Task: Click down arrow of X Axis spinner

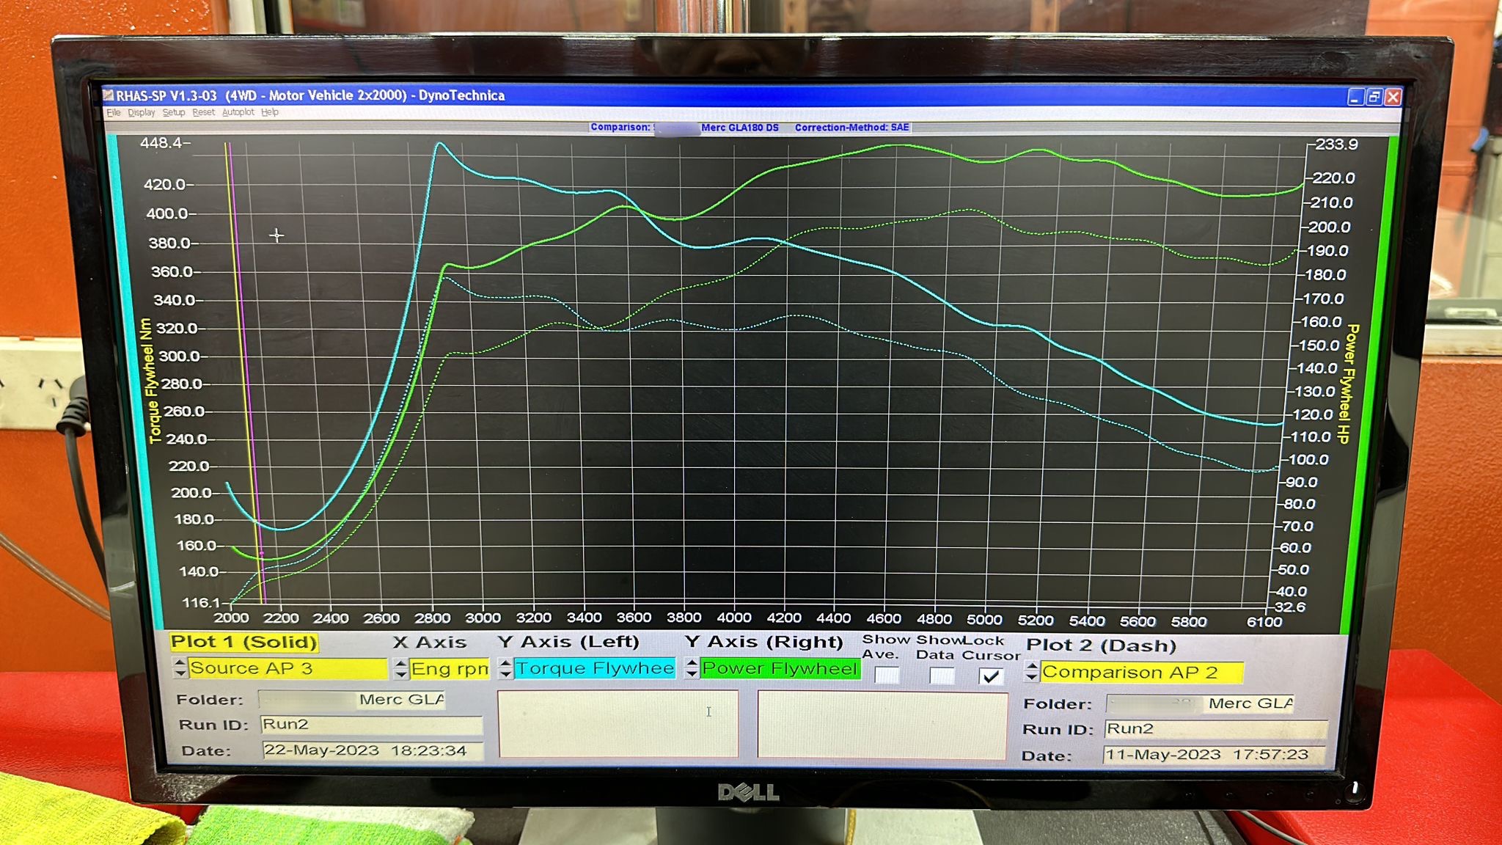Action: tap(400, 674)
